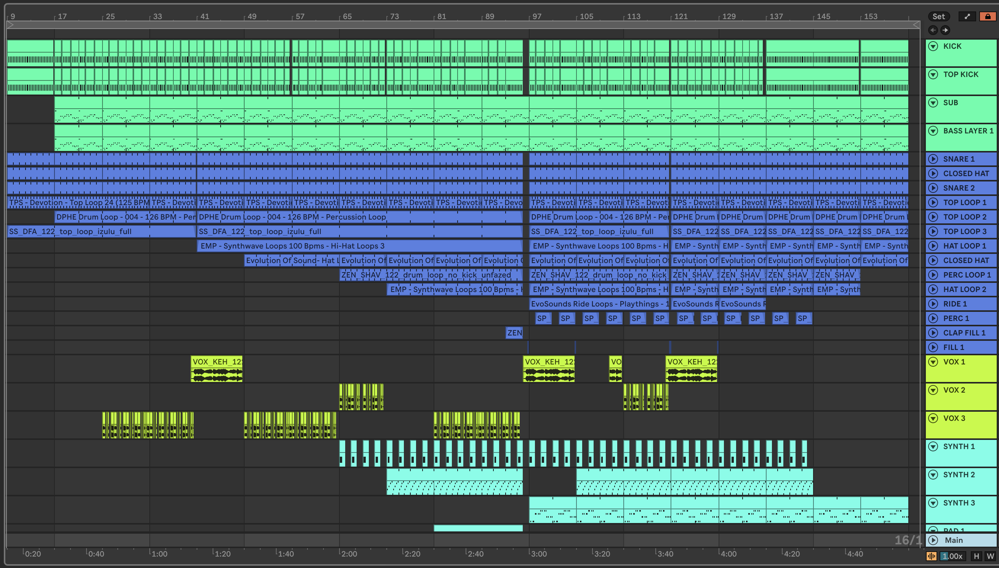Unfold the CLAP FILL 1 track arrow
Image resolution: width=999 pixels, height=568 pixels.
tap(933, 332)
